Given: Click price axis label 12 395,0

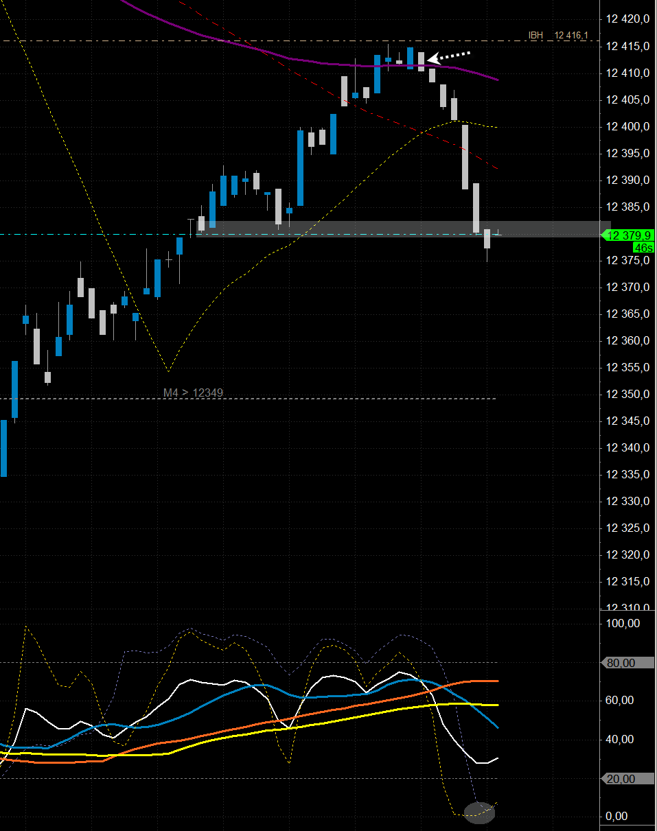Looking at the screenshot, I should coord(627,154).
